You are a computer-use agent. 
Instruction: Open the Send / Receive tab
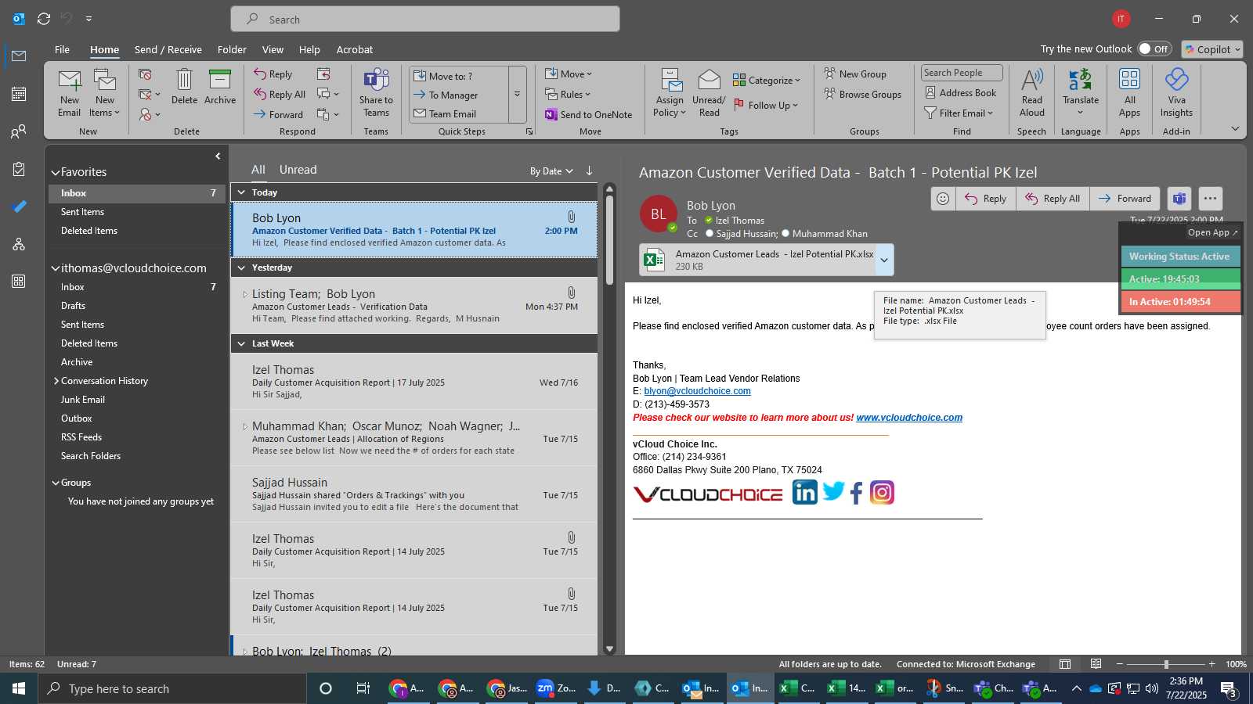coord(168,49)
